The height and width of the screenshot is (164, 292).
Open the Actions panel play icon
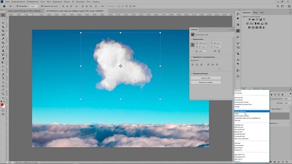point(238,18)
